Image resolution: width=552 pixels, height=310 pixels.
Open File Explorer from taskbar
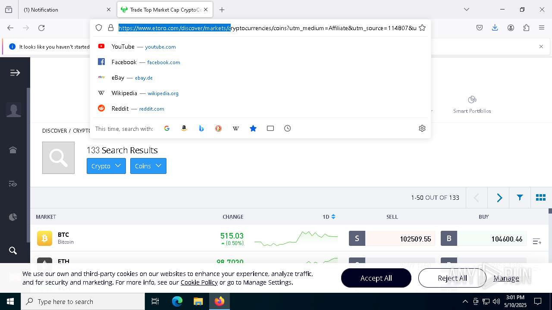(198, 301)
